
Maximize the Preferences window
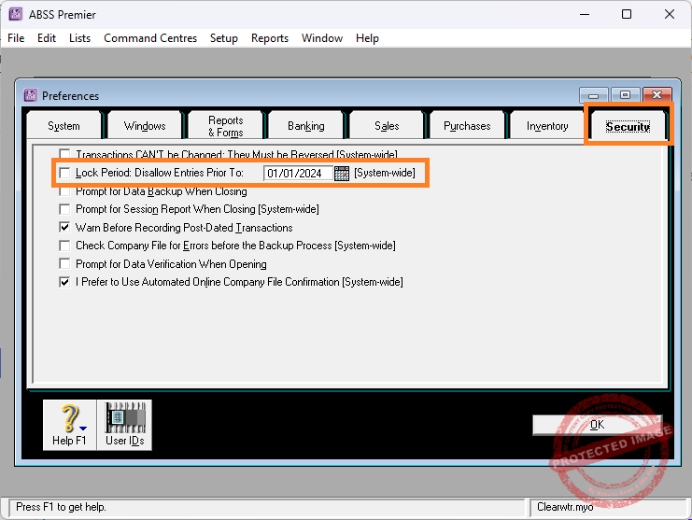click(625, 95)
